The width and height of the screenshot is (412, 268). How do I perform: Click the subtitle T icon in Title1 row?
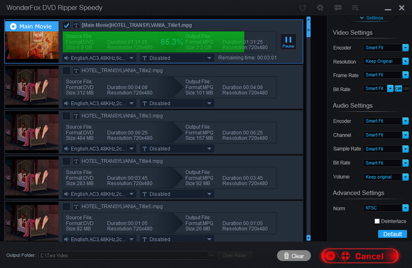pos(145,58)
